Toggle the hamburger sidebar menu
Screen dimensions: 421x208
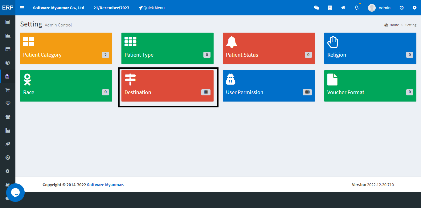22,8
